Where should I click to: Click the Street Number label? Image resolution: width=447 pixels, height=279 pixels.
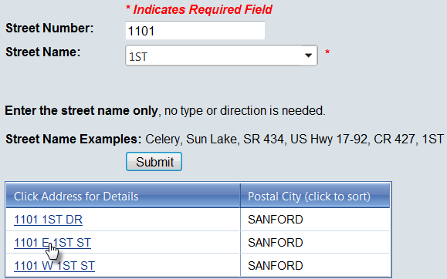point(49,29)
